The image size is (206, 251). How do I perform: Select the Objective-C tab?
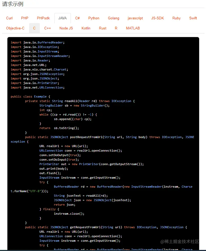pos(15,28)
